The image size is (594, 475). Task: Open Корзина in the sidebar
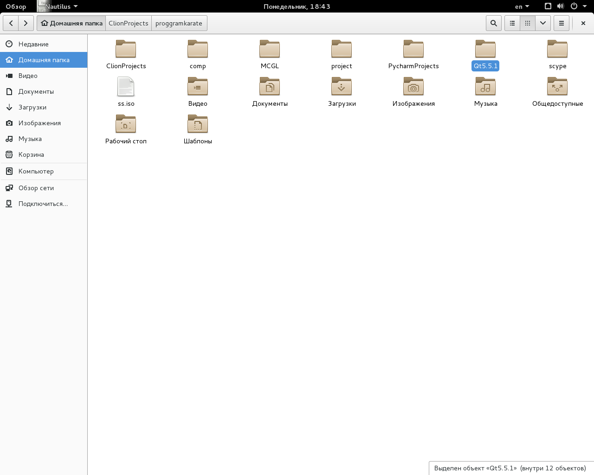44,154
